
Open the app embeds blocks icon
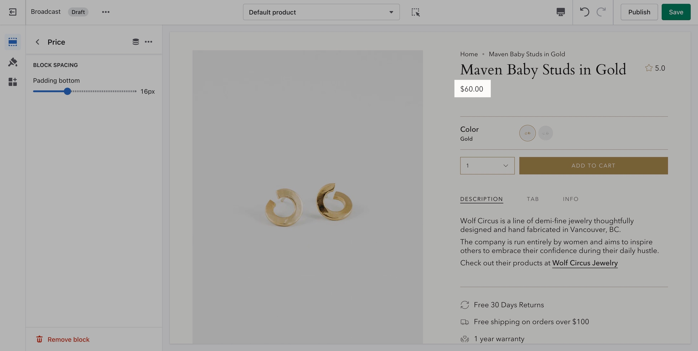pyautogui.click(x=12, y=82)
